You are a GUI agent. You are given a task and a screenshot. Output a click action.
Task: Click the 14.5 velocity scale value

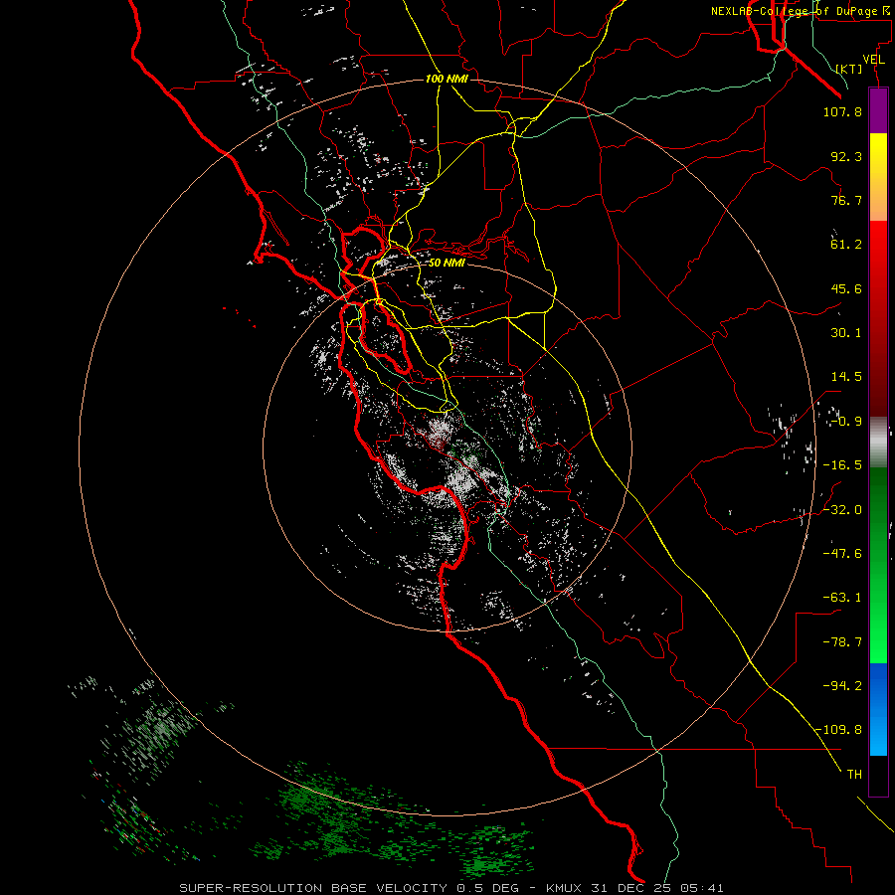[846, 377]
